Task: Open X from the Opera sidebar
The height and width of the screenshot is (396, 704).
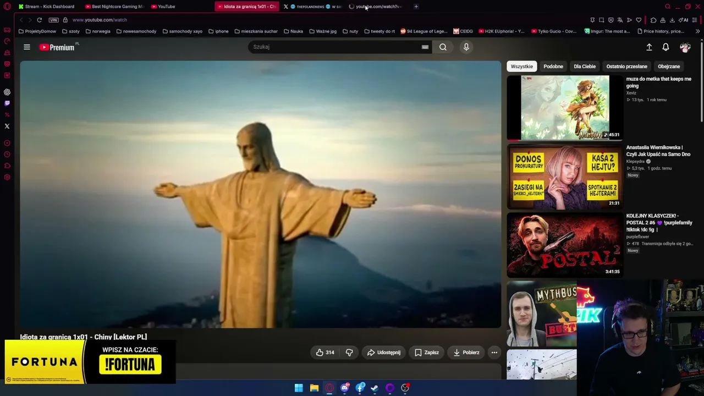Action: click(7, 127)
